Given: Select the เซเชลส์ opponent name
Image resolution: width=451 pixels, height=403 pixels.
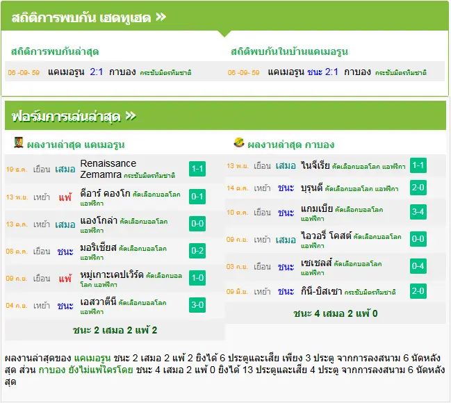Looking at the screenshot, I should [x=316, y=263].
